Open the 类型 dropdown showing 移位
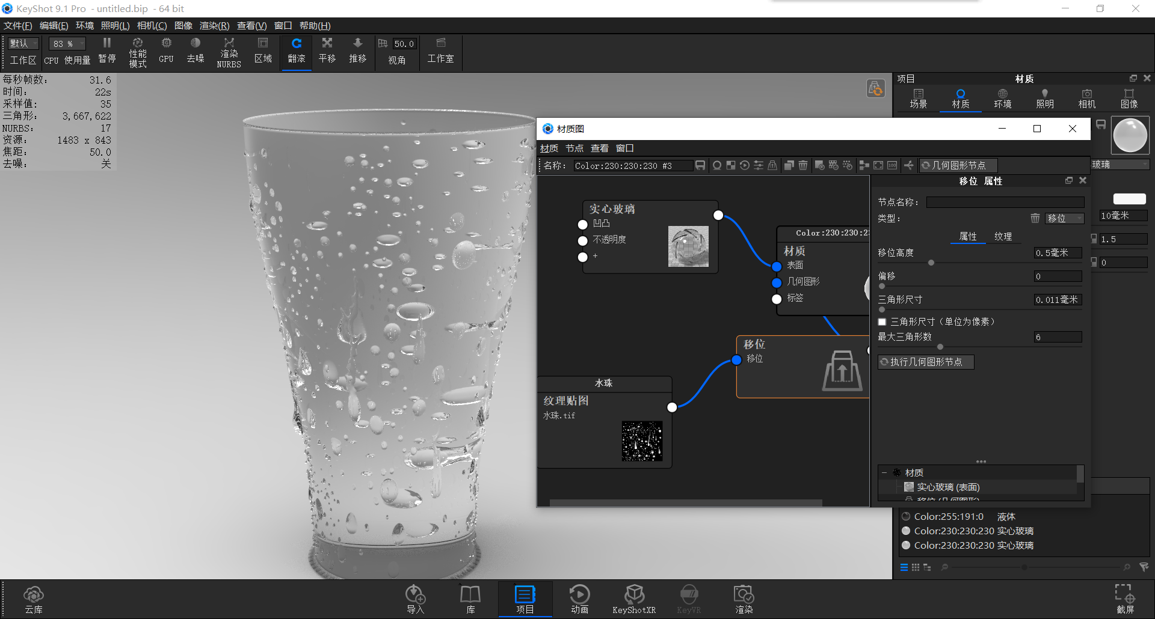Image resolution: width=1155 pixels, height=619 pixels. tap(1065, 218)
